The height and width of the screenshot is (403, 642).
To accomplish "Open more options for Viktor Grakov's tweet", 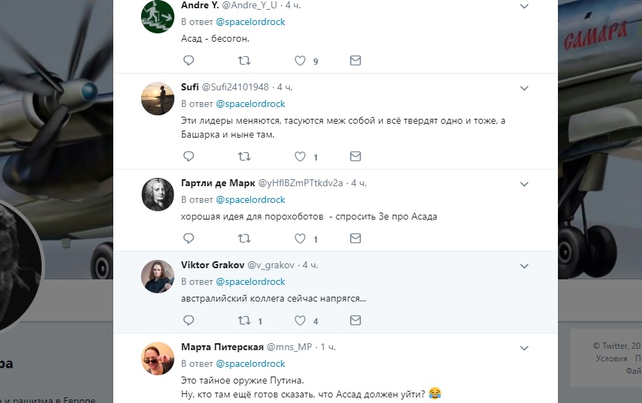I will coord(525,266).
